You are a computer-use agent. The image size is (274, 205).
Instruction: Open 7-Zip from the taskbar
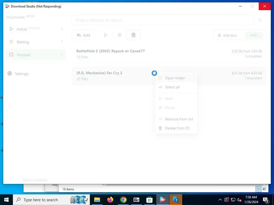[x=136, y=200]
